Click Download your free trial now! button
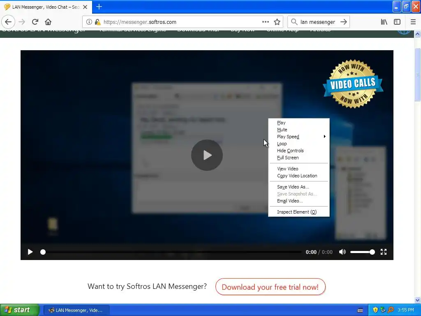Screen dimensions: 421x316 tap(271, 287)
